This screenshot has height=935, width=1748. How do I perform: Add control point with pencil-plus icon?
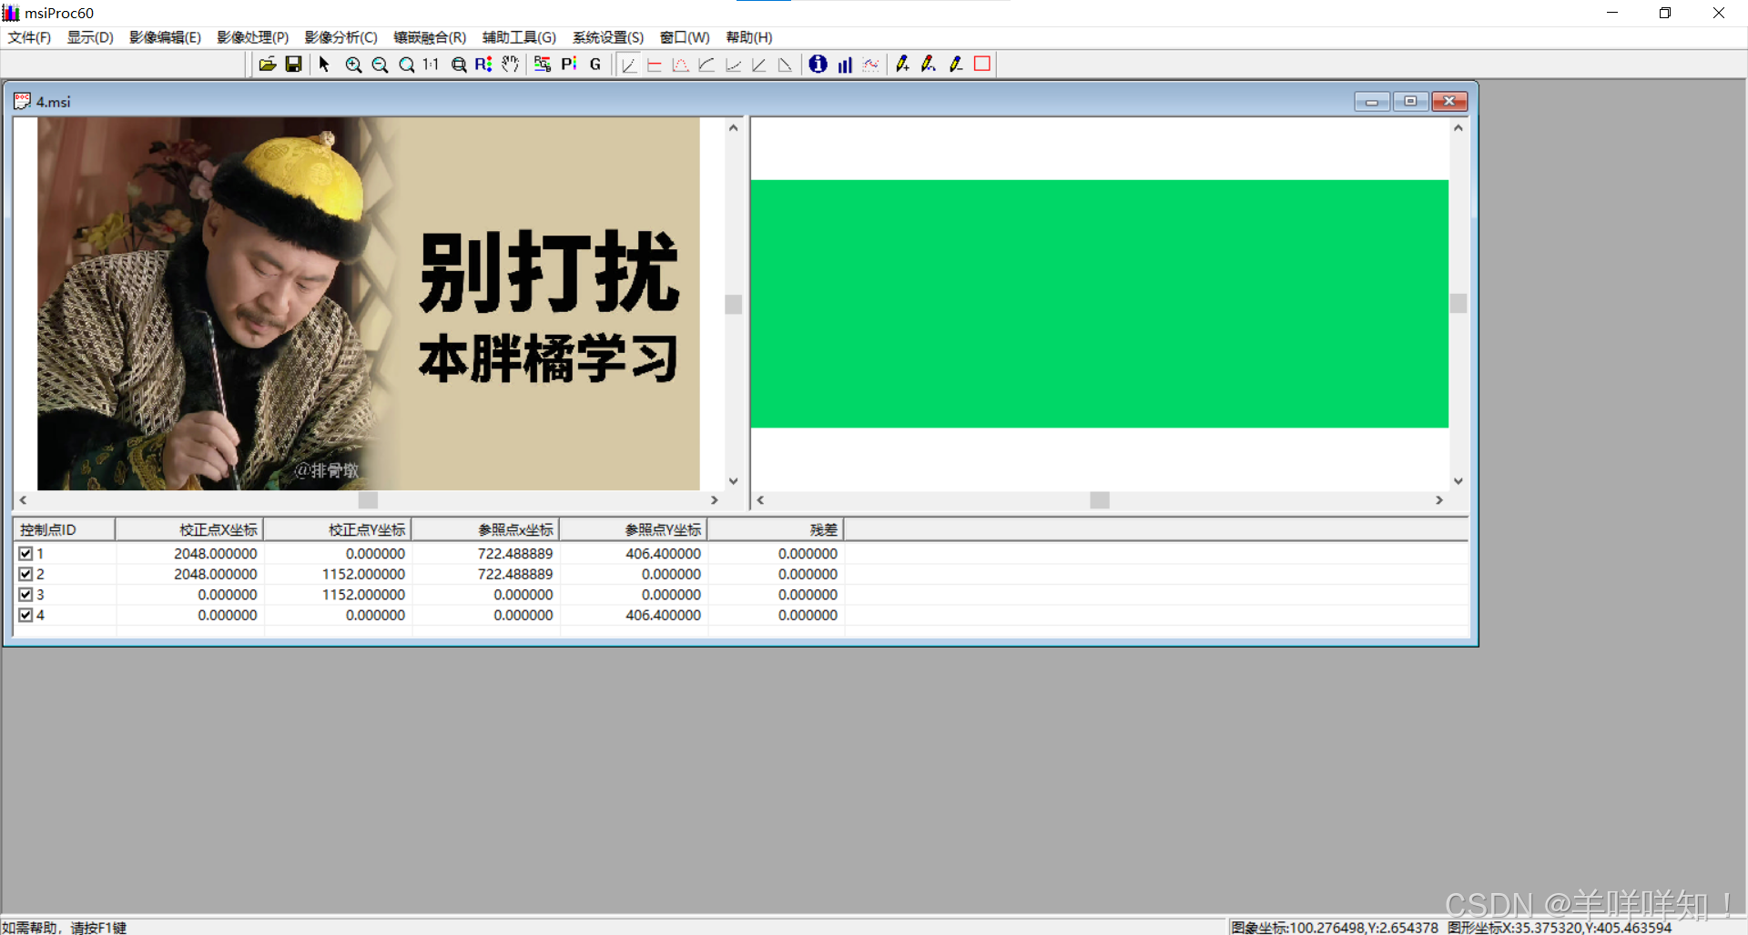[902, 64]
